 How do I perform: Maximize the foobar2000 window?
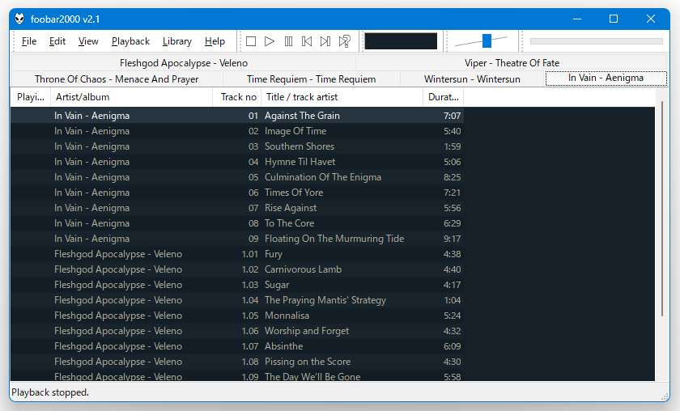click(x=614, y=19)
